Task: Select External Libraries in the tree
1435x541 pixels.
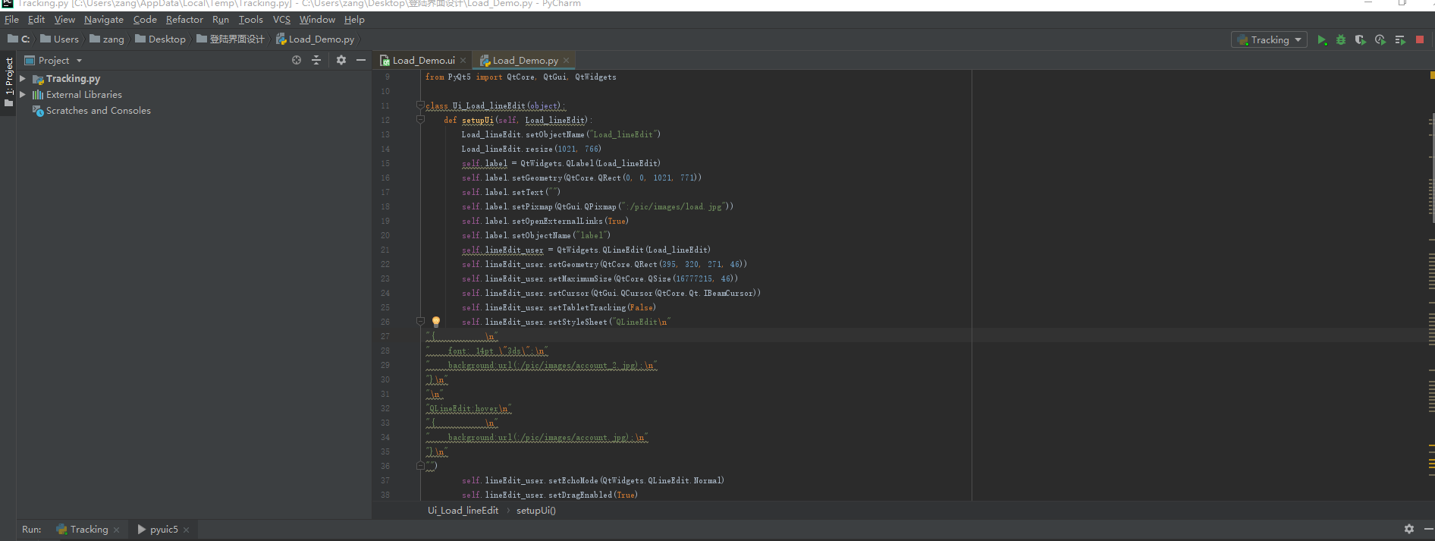Action: (83, 94)
